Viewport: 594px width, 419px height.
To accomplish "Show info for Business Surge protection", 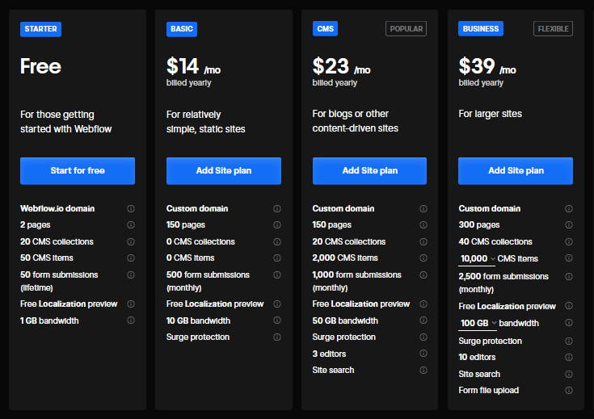I will [x=569, y=341].
